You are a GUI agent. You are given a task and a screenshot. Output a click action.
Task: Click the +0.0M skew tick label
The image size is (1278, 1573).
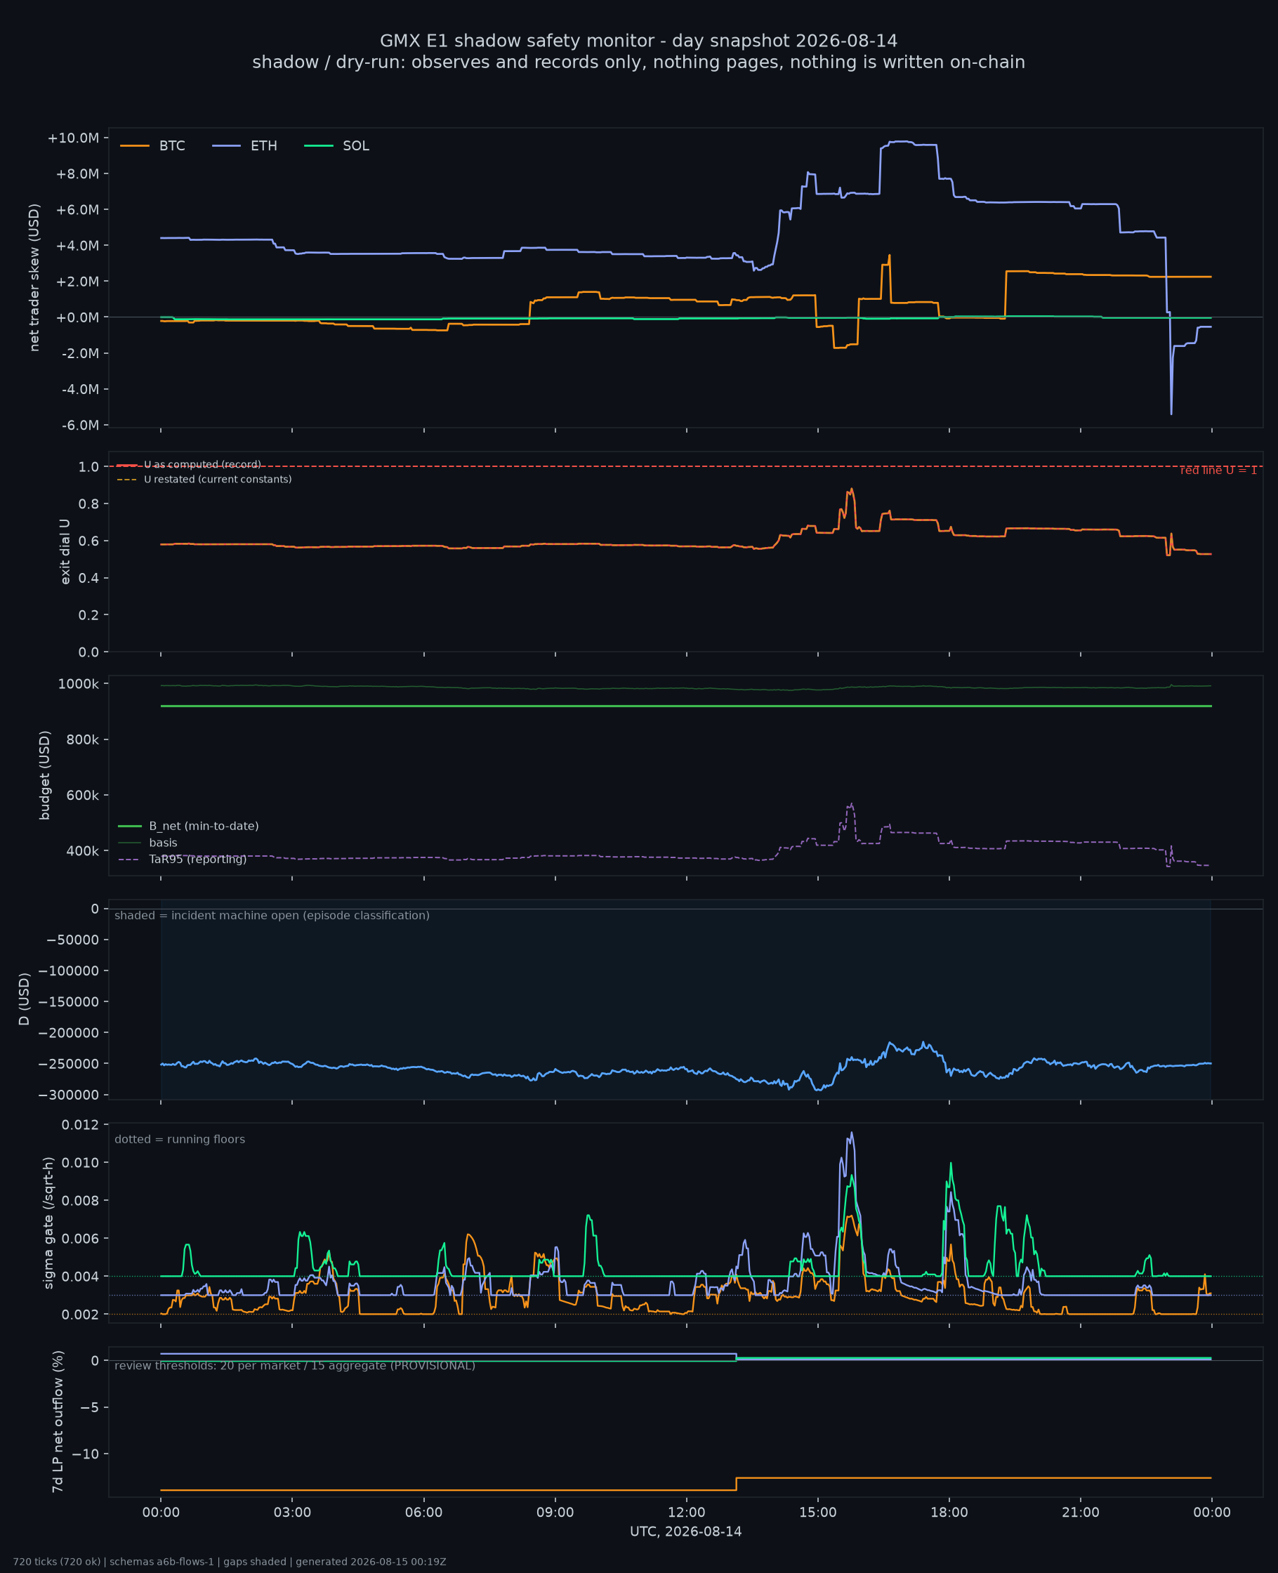click(77, 317)
